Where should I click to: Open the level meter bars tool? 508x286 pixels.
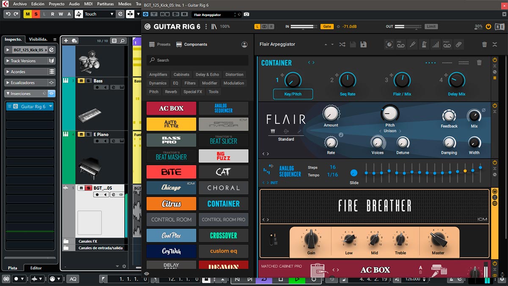pyautogui.click(x=435, y=44)
